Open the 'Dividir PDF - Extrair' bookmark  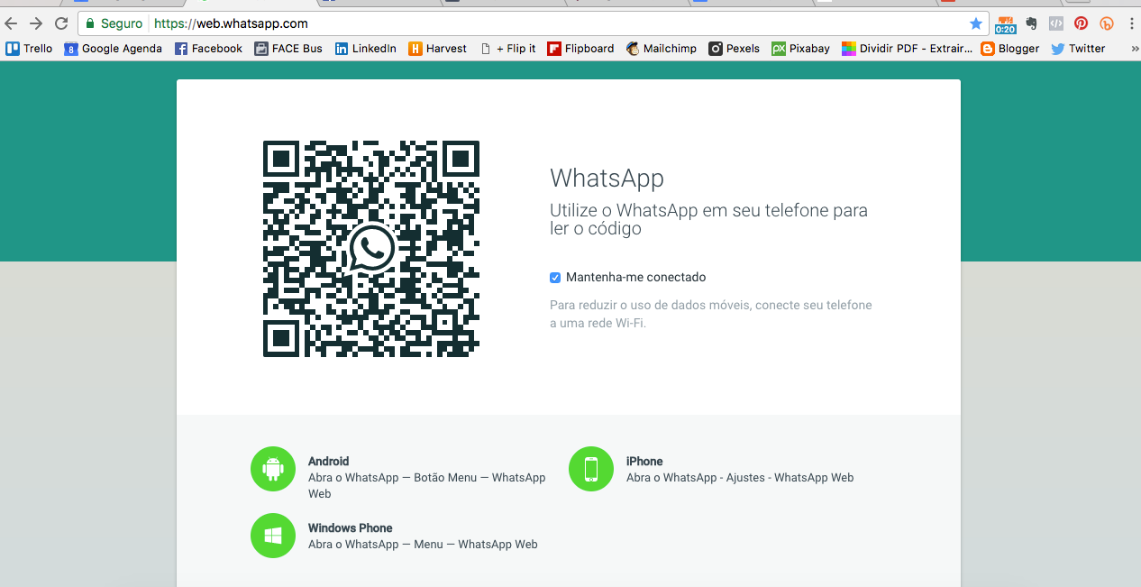906,49
